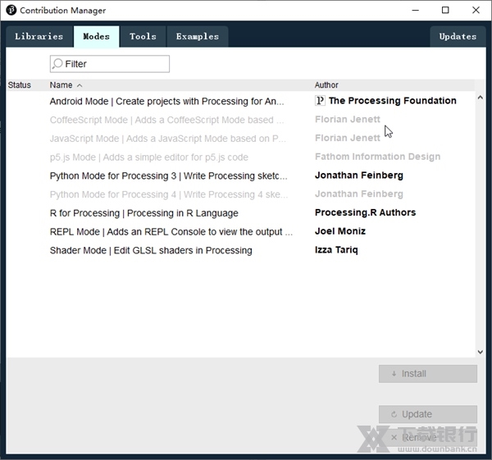The width and height of the screenshot is (492, 460).
Task: Click author Joel Moniz
Action: click(340, 231)
